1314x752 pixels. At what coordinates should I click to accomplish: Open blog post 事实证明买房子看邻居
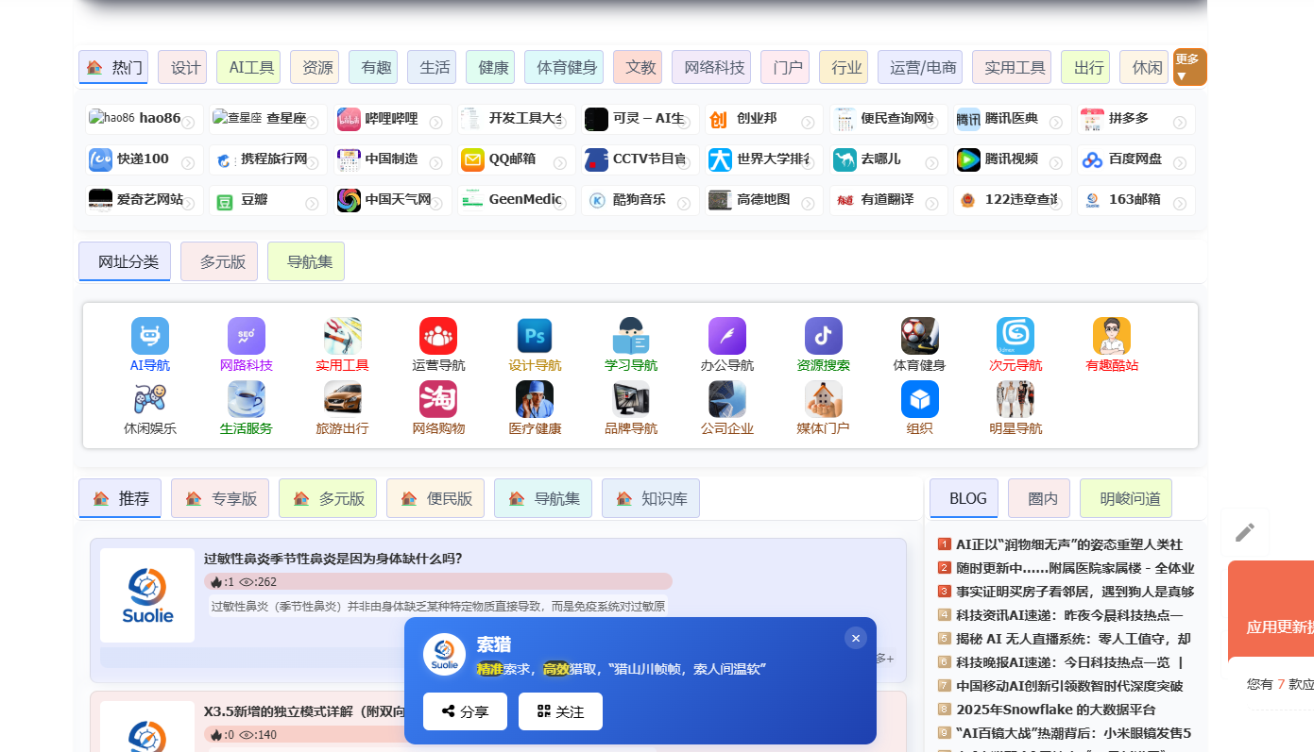click(x=1075, y=592)
